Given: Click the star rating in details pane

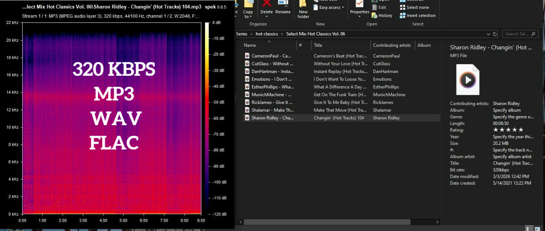Looking at the screenshot, I should [x=508, y=130].
